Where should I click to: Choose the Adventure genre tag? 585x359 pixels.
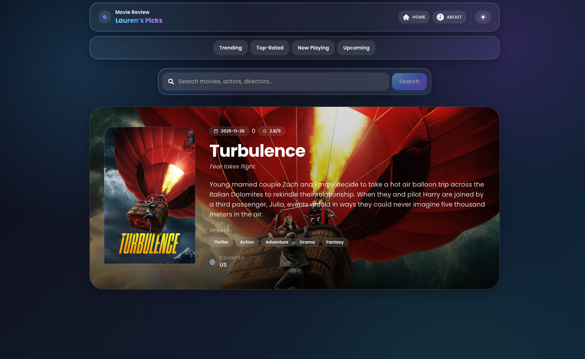pos(277,242)
